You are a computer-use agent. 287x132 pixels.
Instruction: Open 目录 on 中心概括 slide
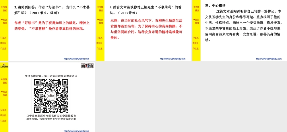(196, 48)
